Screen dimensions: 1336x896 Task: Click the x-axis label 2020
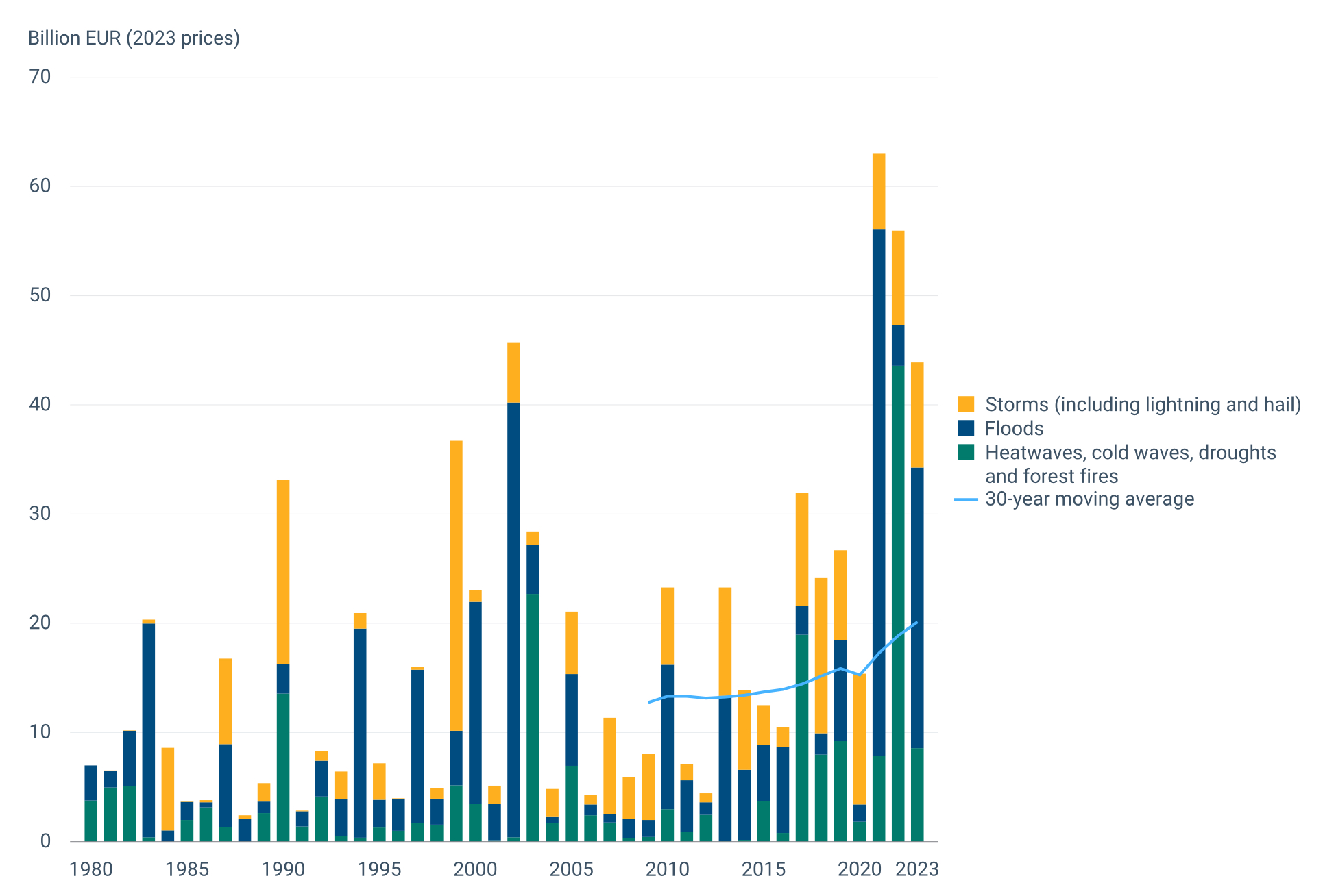click(860, 869)
